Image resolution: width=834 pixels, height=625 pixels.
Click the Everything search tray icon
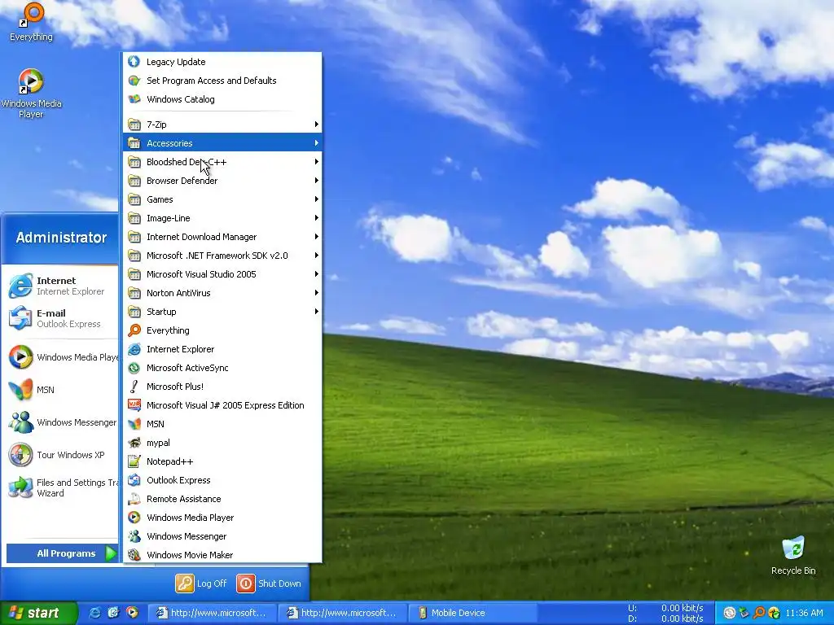coord(759,613)
